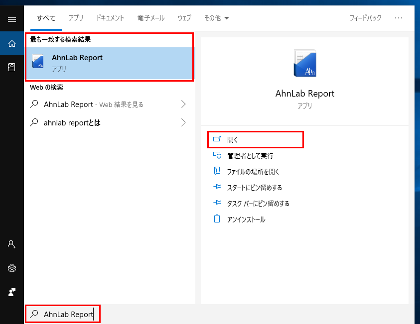Select the AhnLab Report best match result
Viewport: 420px width, 324px height.
click(x=110, y=63)
